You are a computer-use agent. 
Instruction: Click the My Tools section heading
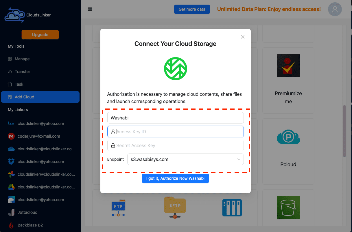[x=16, y=46]
